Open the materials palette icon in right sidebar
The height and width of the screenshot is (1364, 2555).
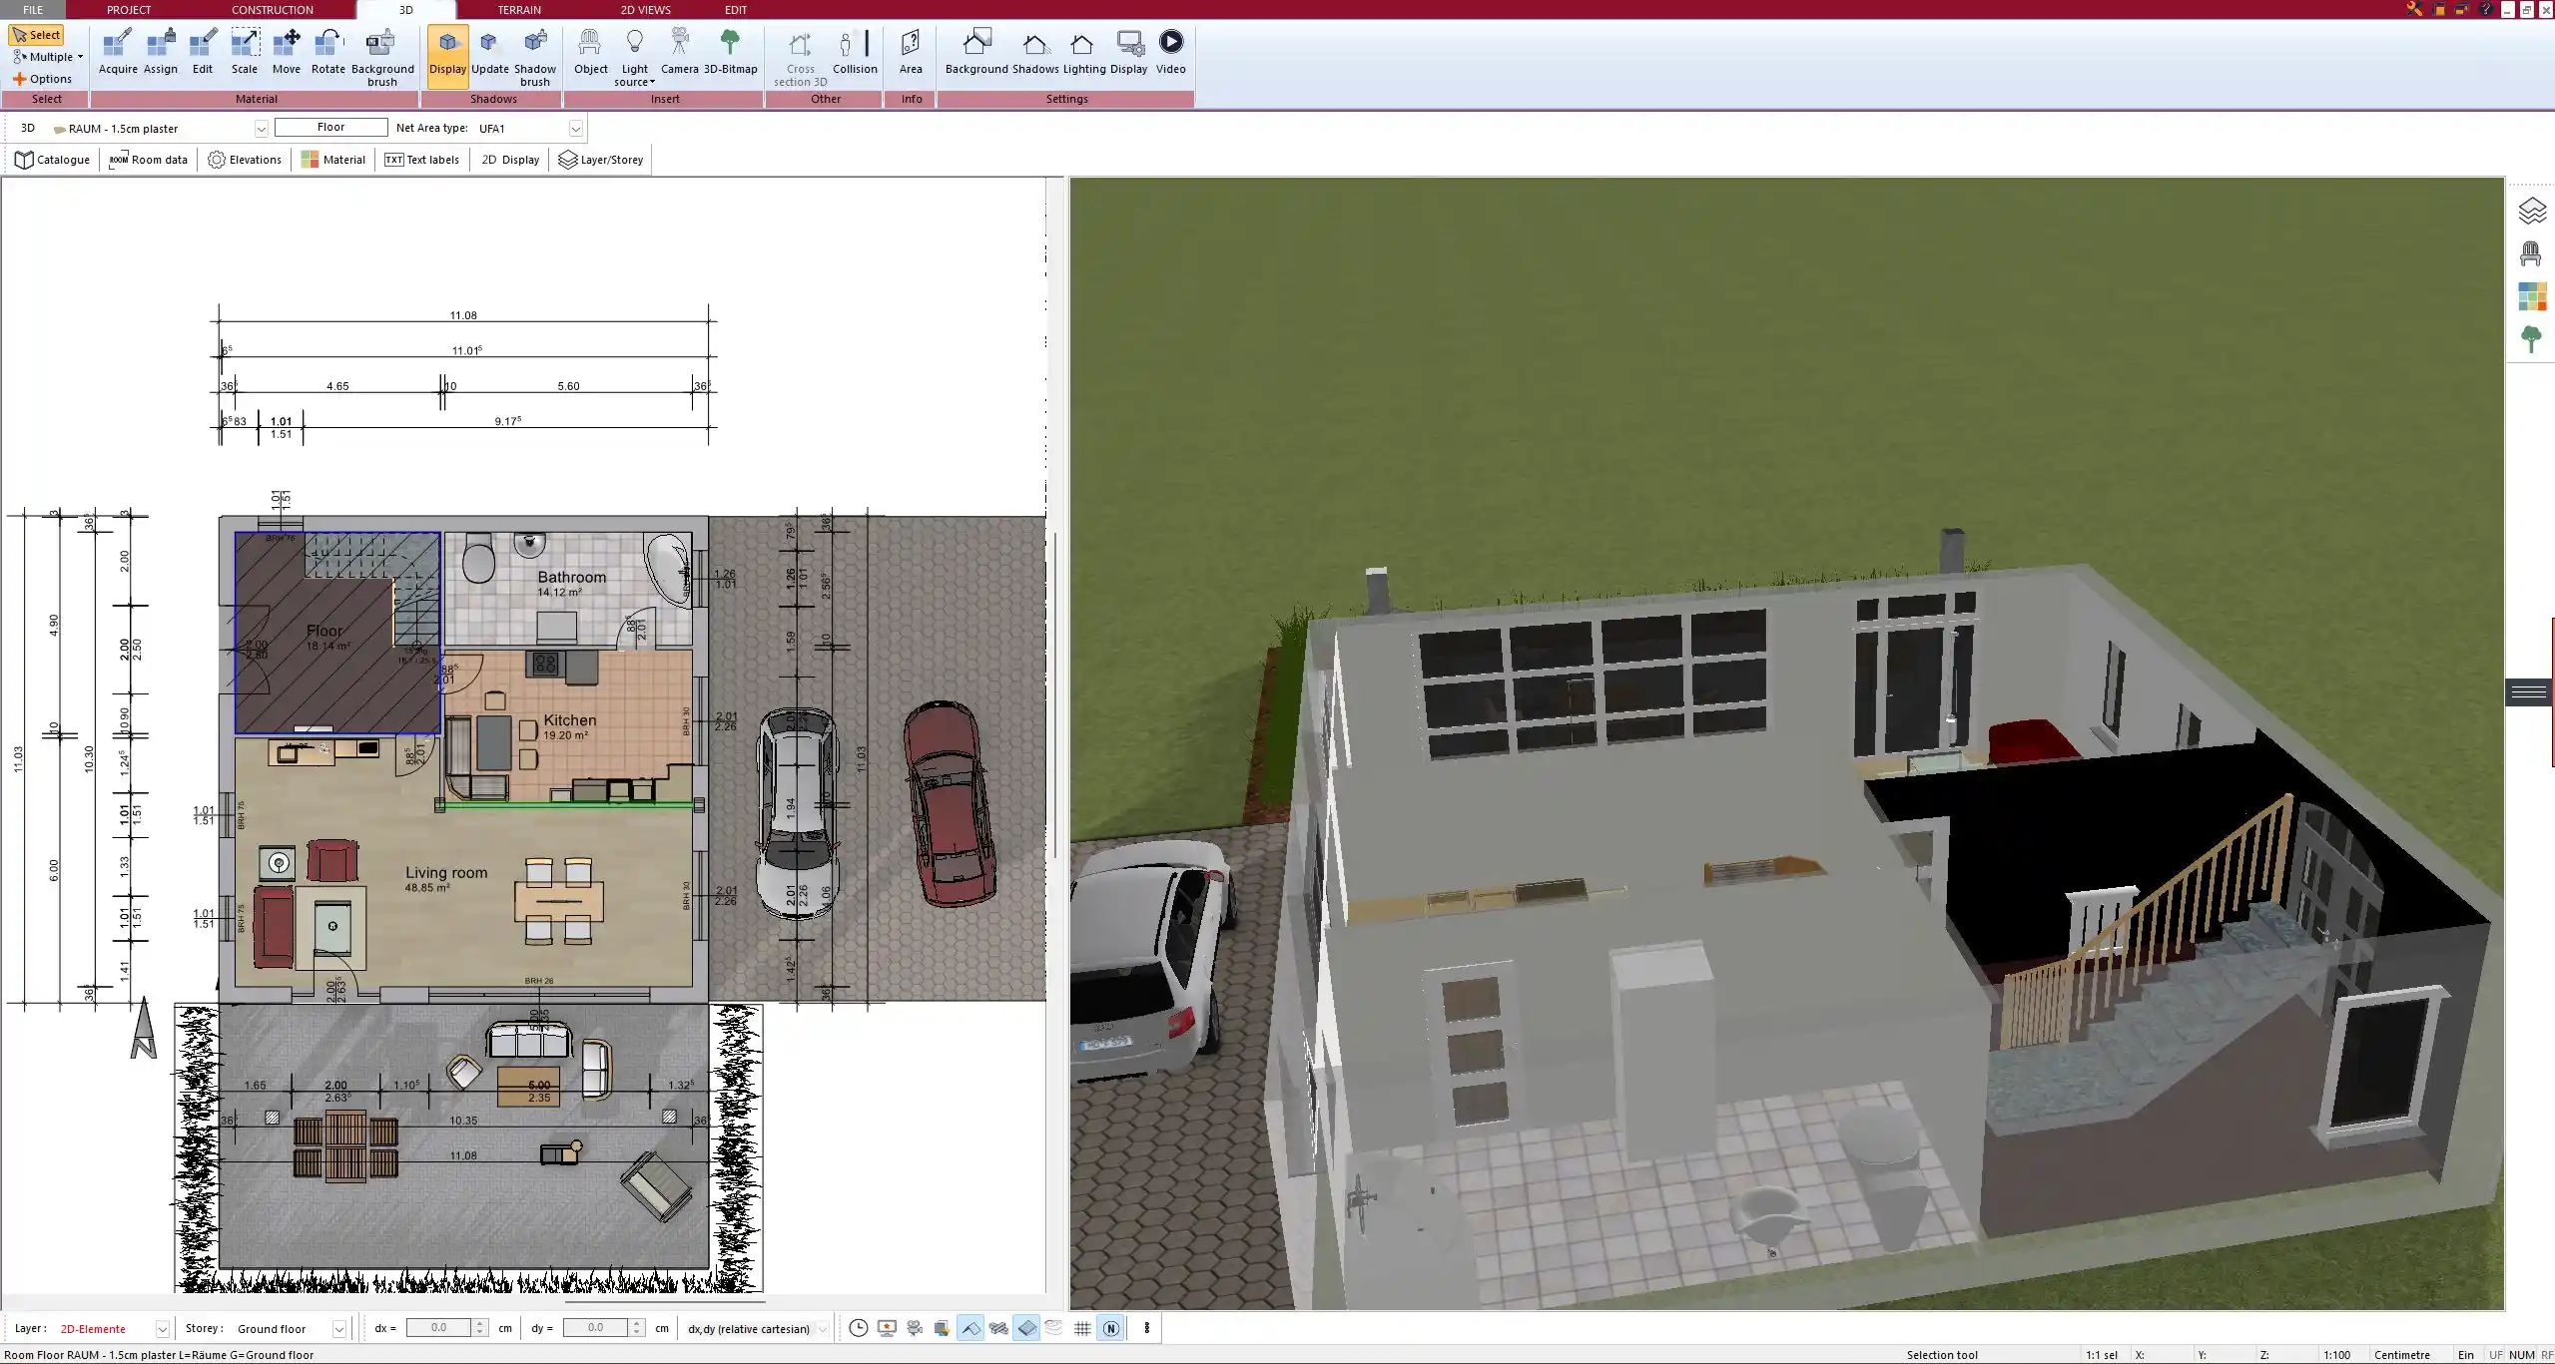2531,296
